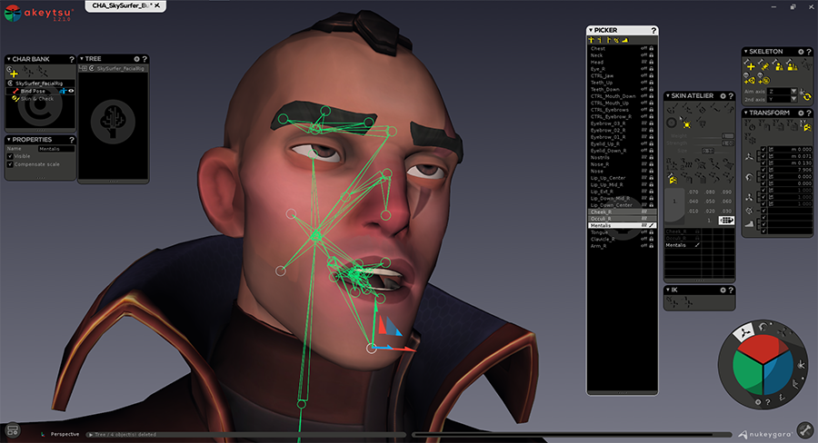Open spinner wheel settings gear
Viewport: 818px width, 443px height.
(x=758, y=402)
